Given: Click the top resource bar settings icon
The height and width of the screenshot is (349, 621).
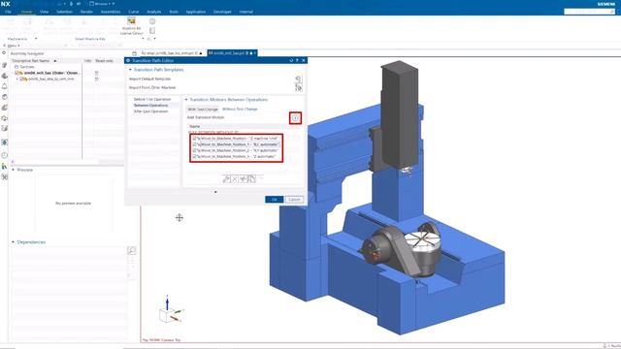Looking at the screenshot, I should coord(4,53).
